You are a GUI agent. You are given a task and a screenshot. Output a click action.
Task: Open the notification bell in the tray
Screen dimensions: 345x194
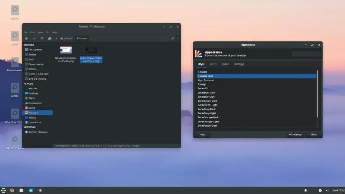pyautogui.click(x=306, y=190)
